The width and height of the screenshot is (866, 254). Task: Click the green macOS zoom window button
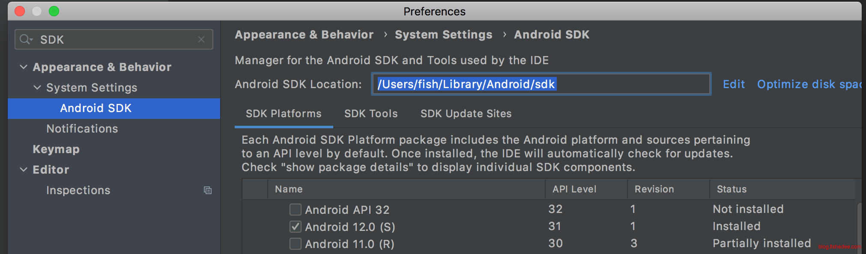click(x=54, y=11)
